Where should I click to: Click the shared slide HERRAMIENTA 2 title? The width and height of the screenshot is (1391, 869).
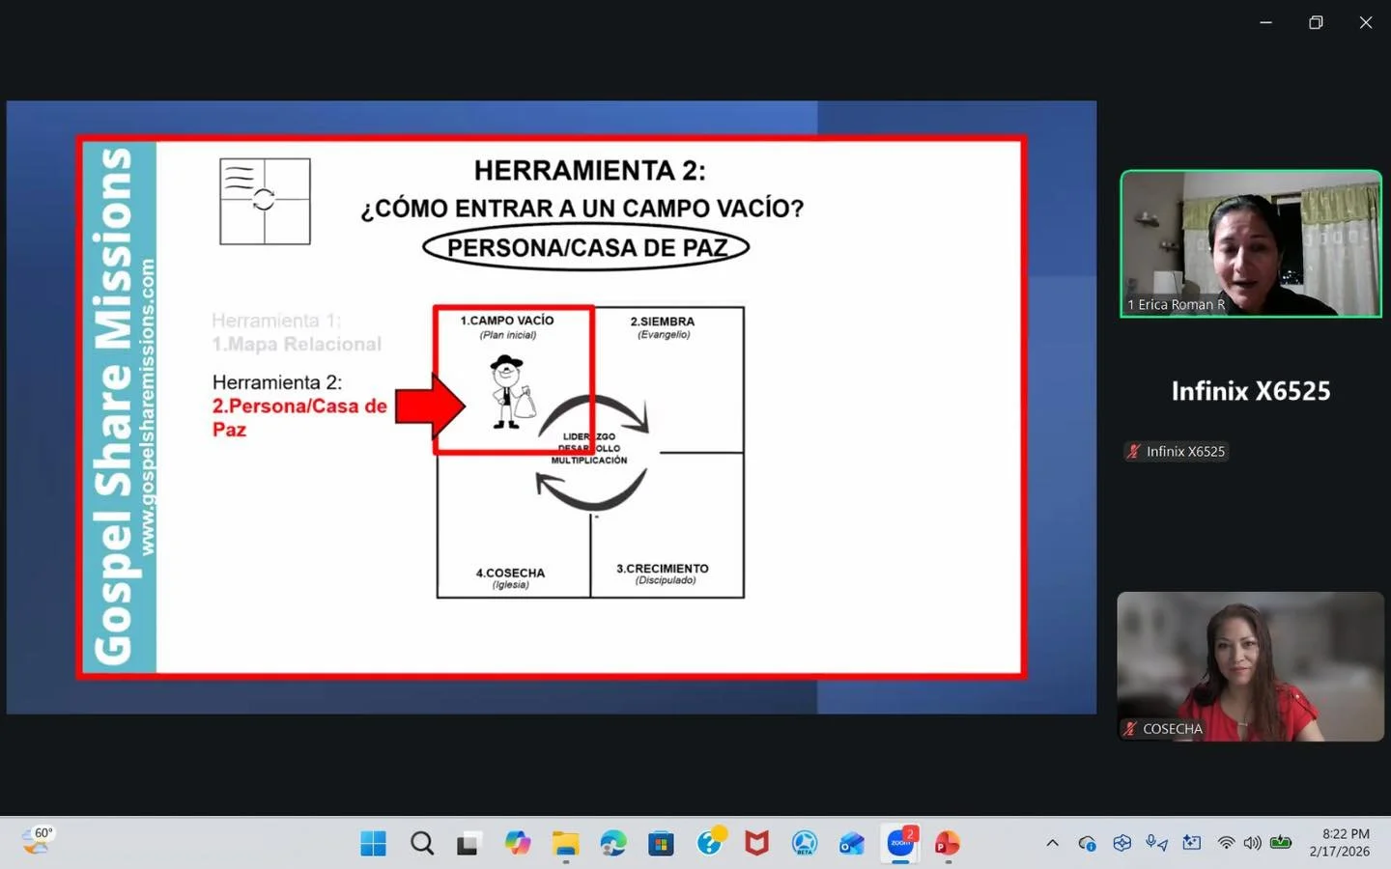pos(589,171)
